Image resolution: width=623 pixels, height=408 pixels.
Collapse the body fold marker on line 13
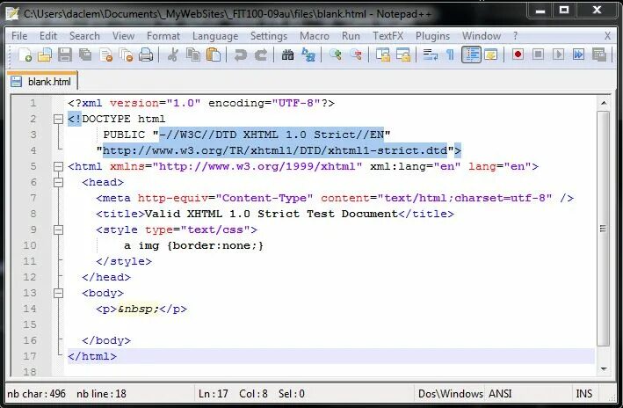[x=58, y=293]
